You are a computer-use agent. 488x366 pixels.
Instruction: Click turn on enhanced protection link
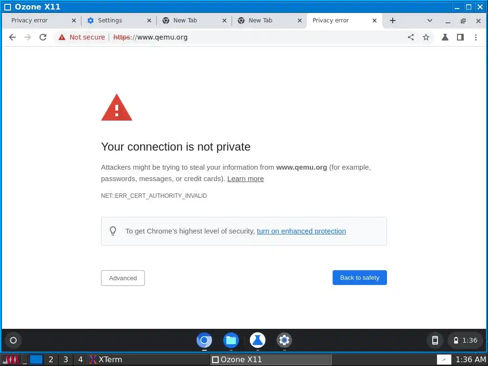click(x=301, y=231)
